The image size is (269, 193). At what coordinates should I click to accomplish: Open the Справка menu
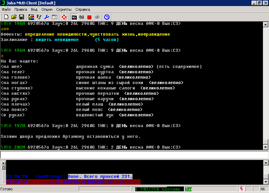[82, 9]
